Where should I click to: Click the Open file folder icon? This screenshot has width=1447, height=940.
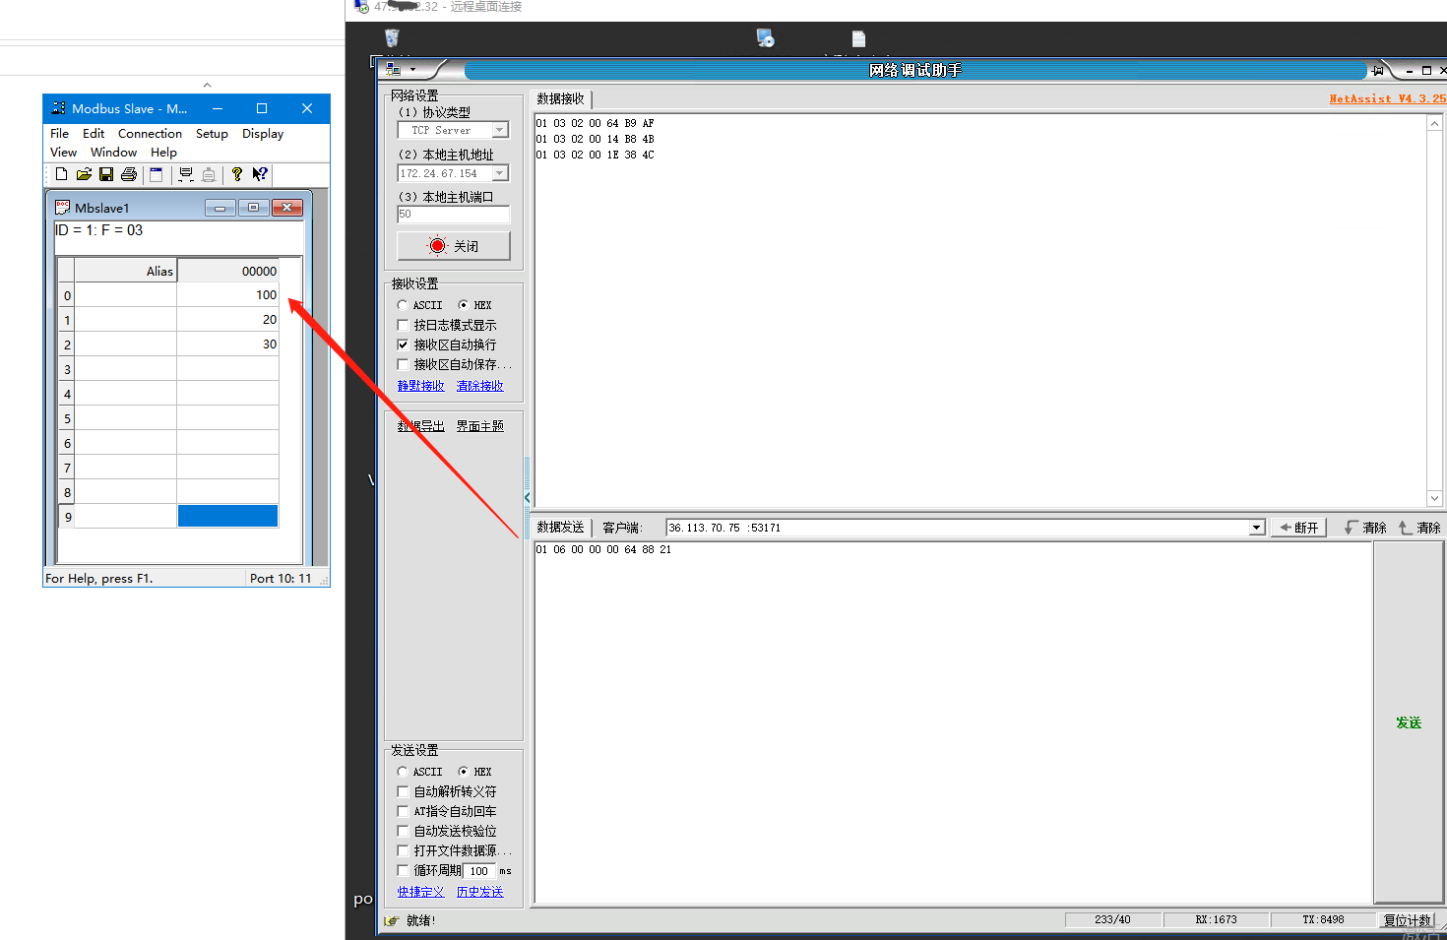[x=84, y=174]
